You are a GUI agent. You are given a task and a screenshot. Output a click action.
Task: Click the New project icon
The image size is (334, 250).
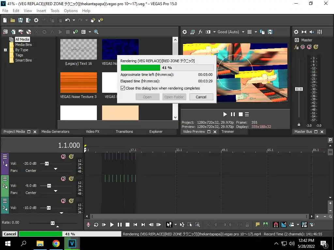[5, 20]
